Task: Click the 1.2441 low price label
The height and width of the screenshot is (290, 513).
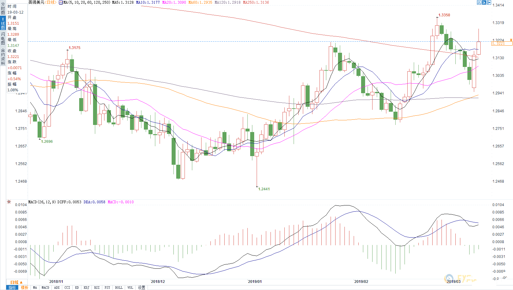Action: click(264, 189)
